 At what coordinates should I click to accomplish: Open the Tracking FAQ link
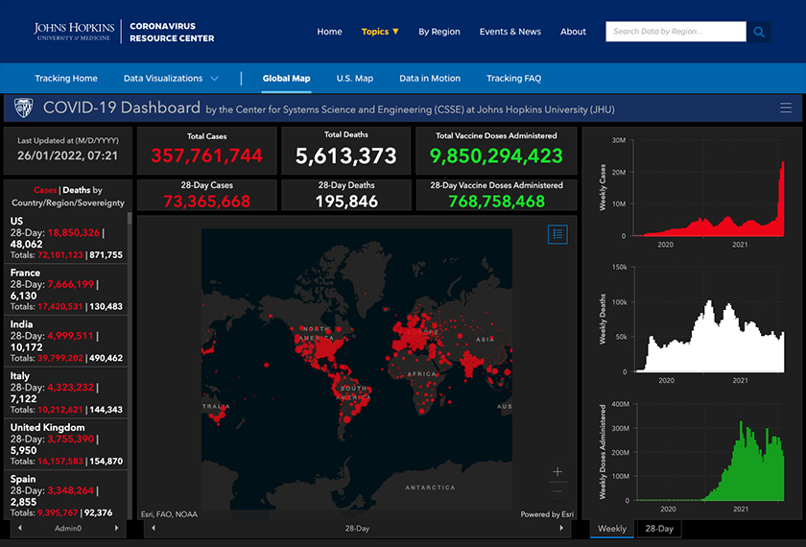[513, 79]
